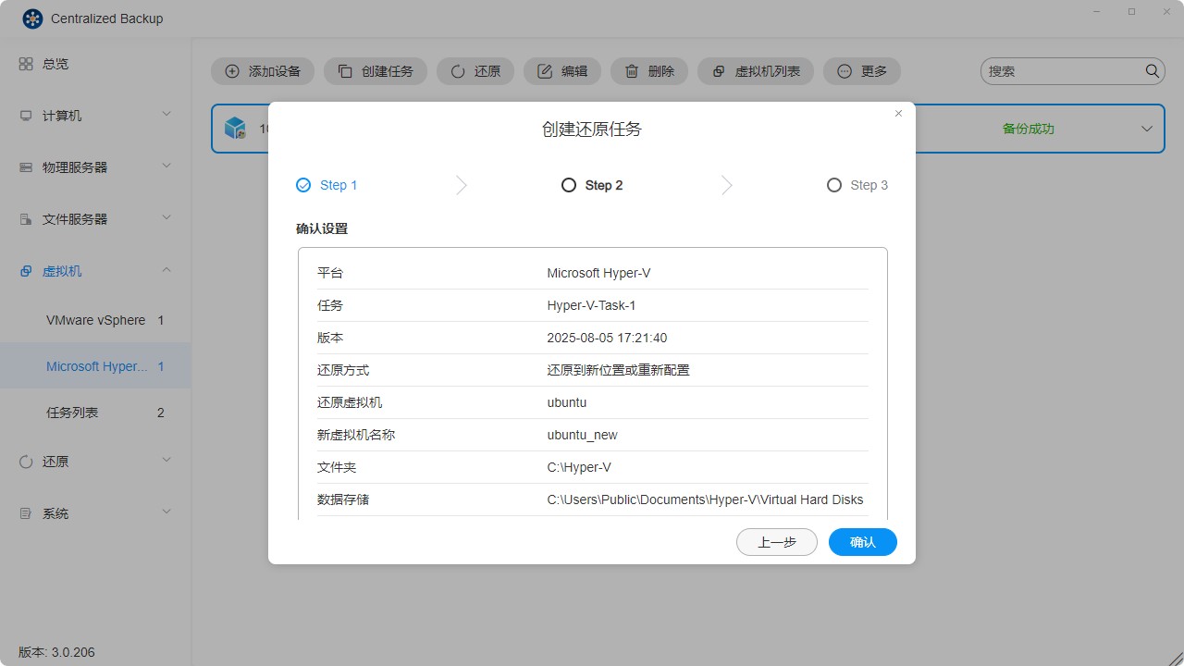Select the 创建任务 (Create Task) toolbar icon
Viewport: 1184px width, 666px height.
tap(346, 70)
